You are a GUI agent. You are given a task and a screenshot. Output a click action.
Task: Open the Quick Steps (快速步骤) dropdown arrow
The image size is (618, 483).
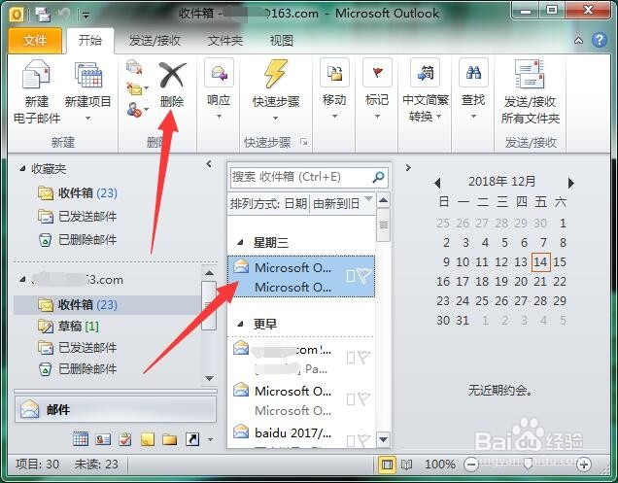[276, 118]
